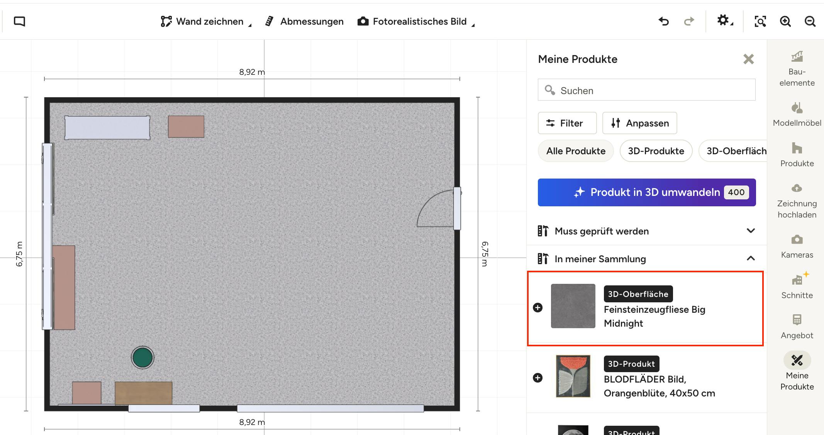
Task: Open Meine Produkte in sidebar
Action: click(797, 371)
